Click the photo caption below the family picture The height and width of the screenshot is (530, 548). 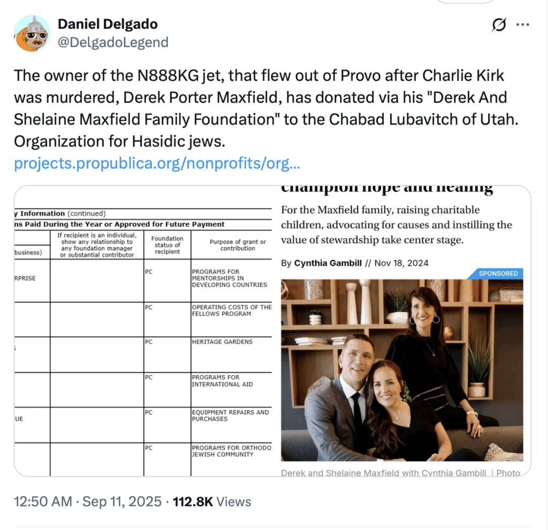point(400,473)
